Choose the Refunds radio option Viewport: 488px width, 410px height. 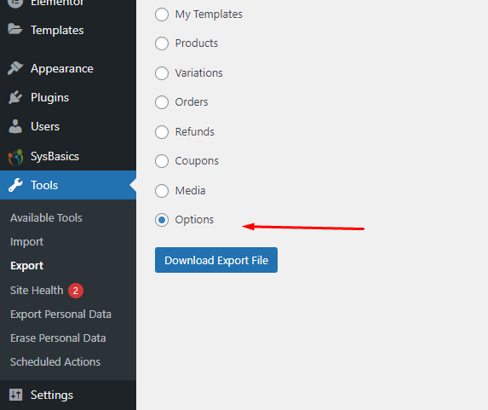tap(162, 132)
